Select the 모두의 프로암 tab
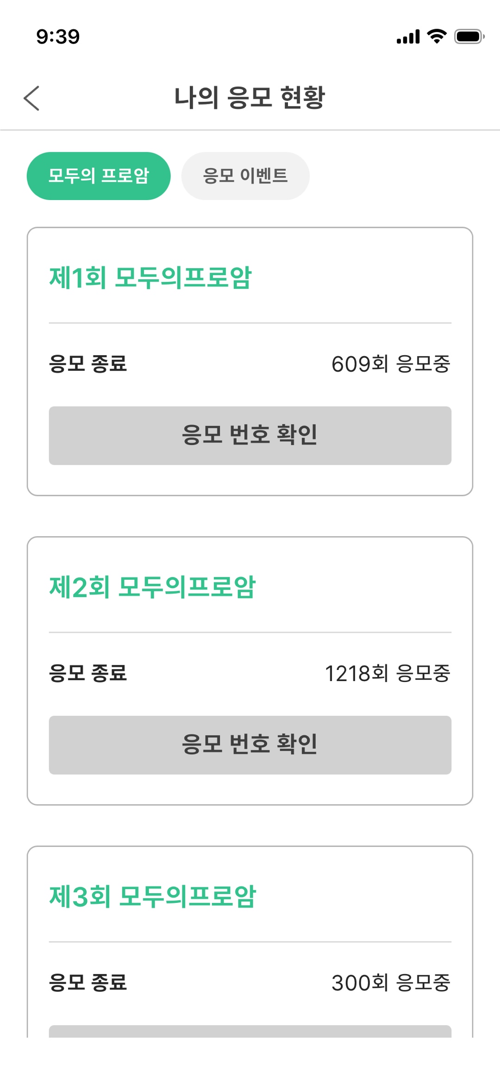 (x=99, y=176)
